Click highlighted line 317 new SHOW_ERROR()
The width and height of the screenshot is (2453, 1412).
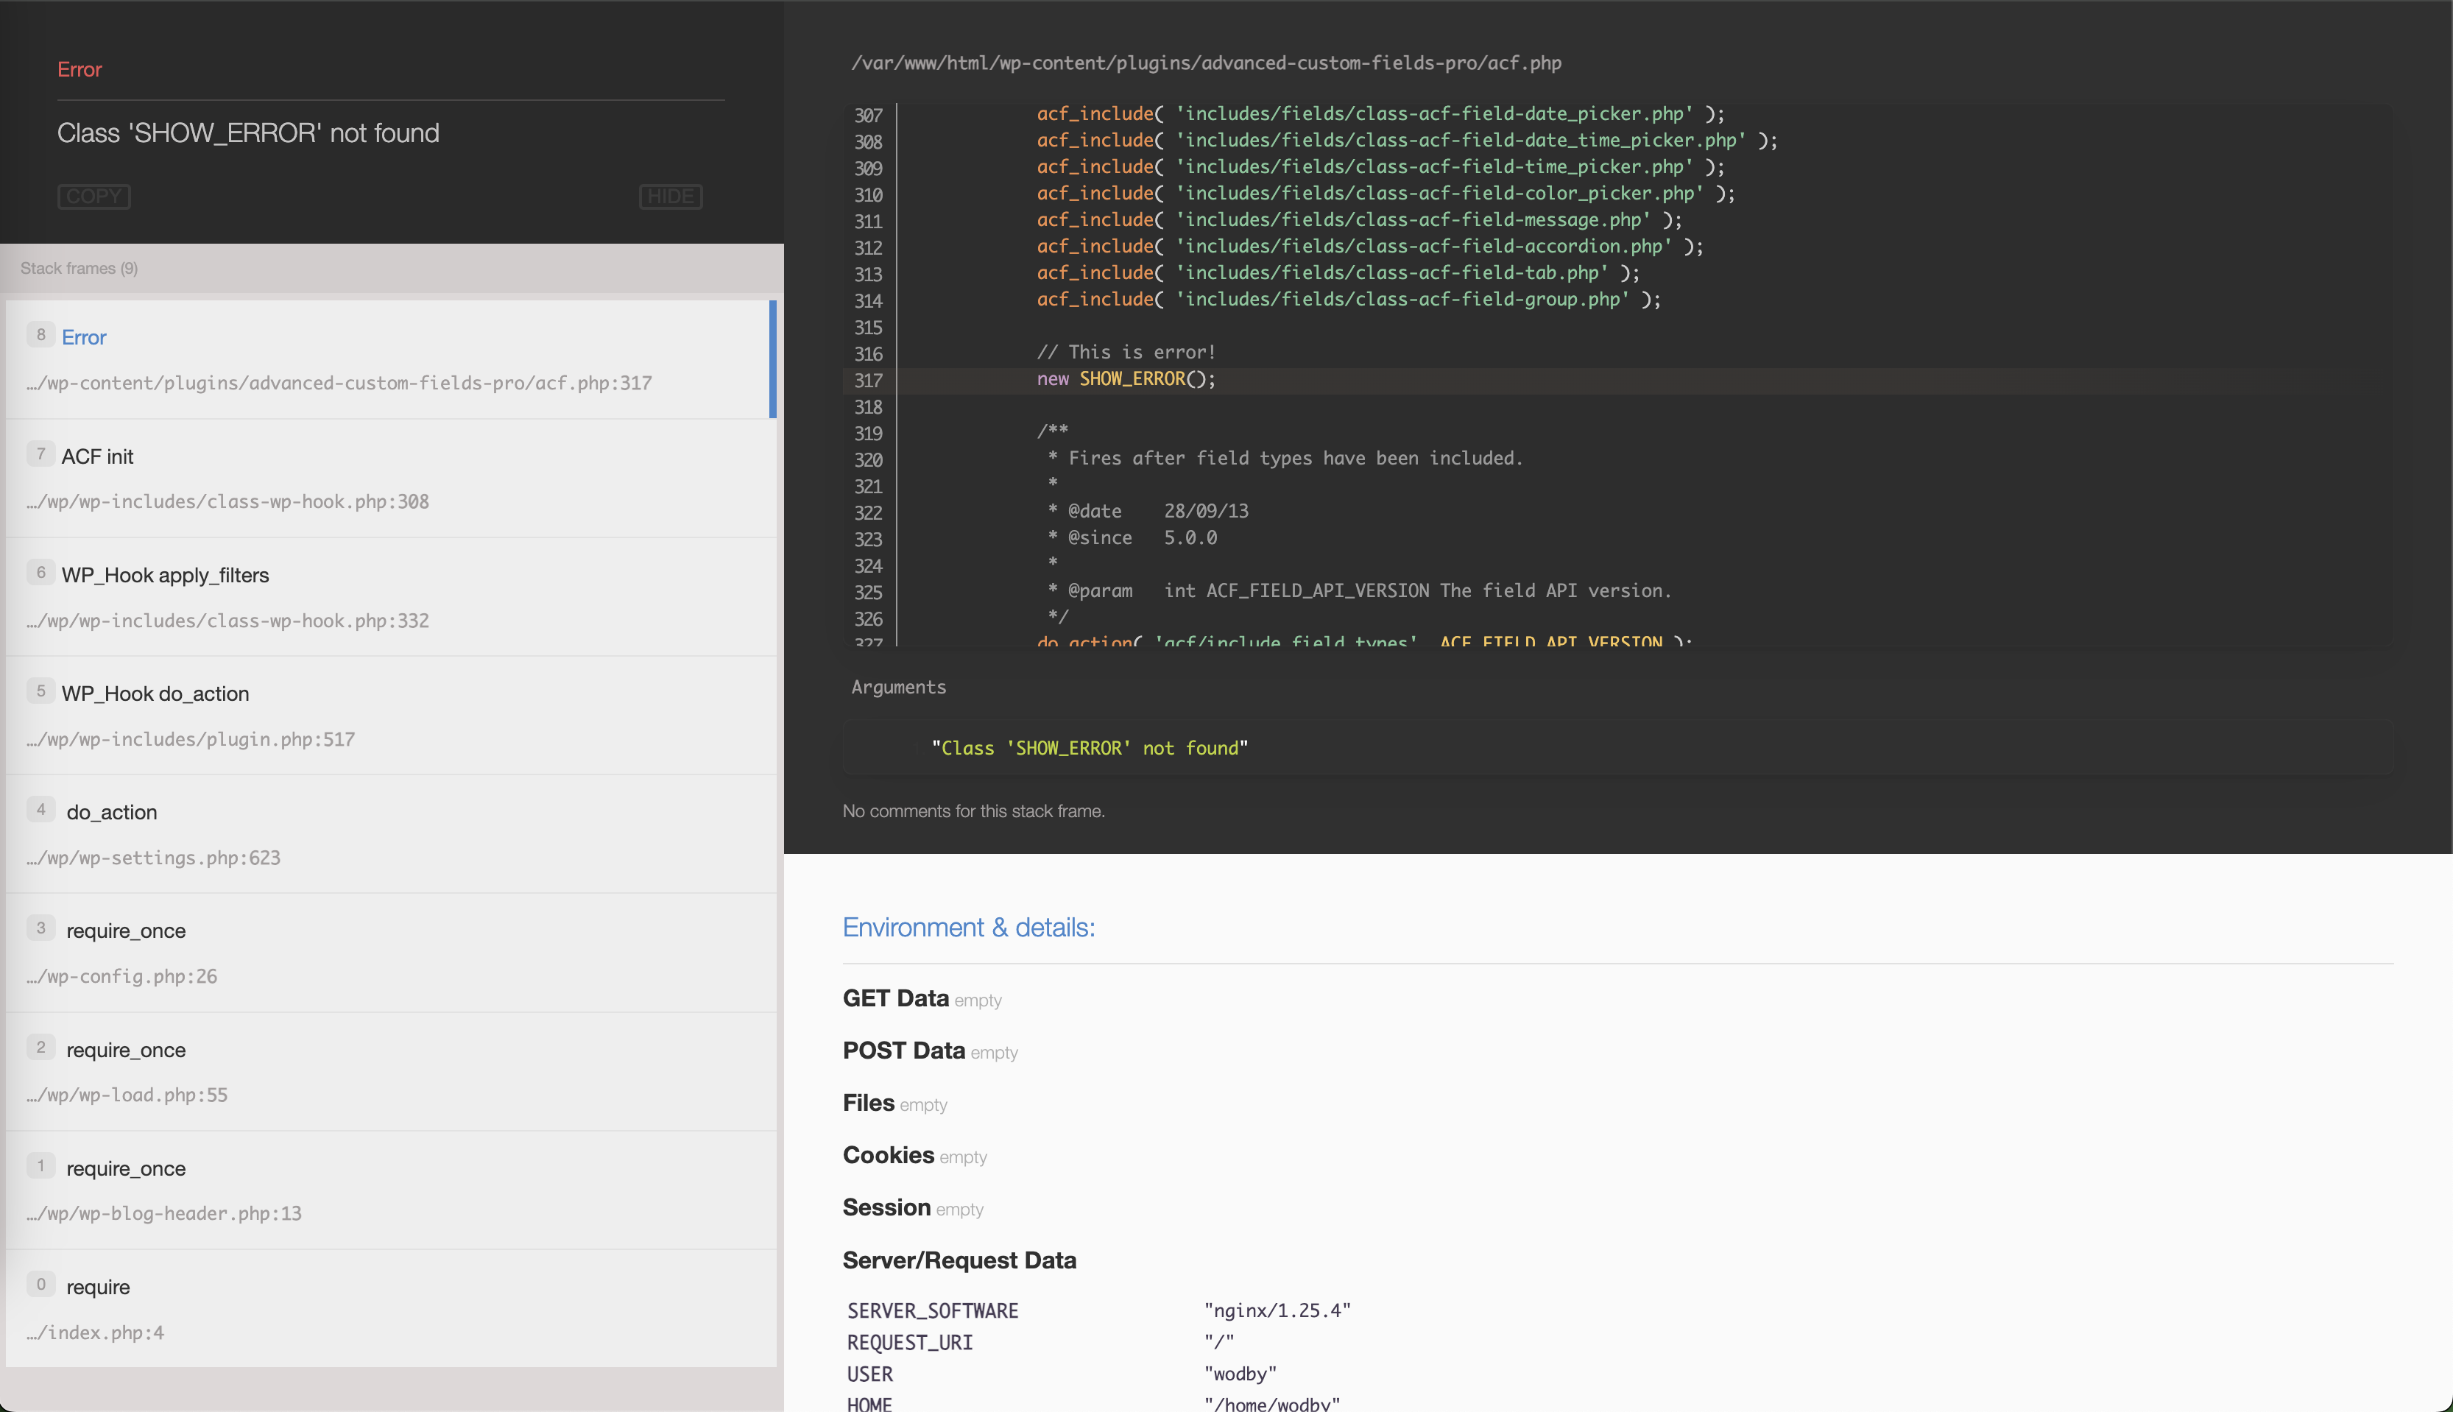[x=1125, y=379]
